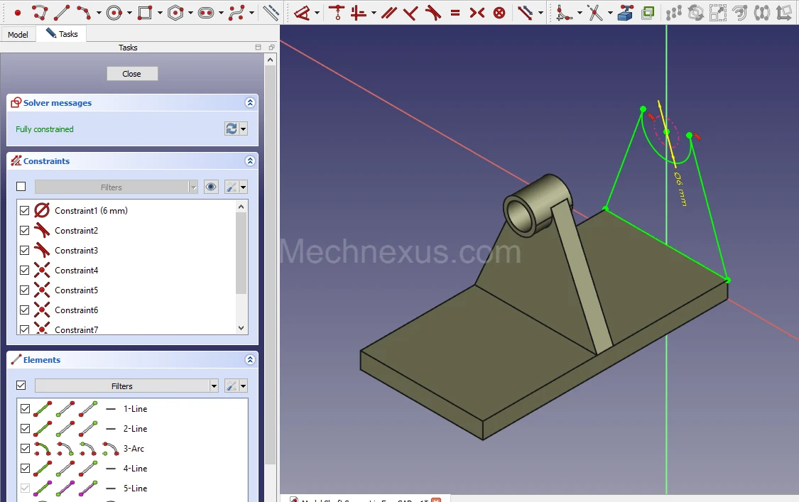Viewport: 799px width, 502px height.
Task: Open the fillet tool dropdown arrow
Action: 580,13
